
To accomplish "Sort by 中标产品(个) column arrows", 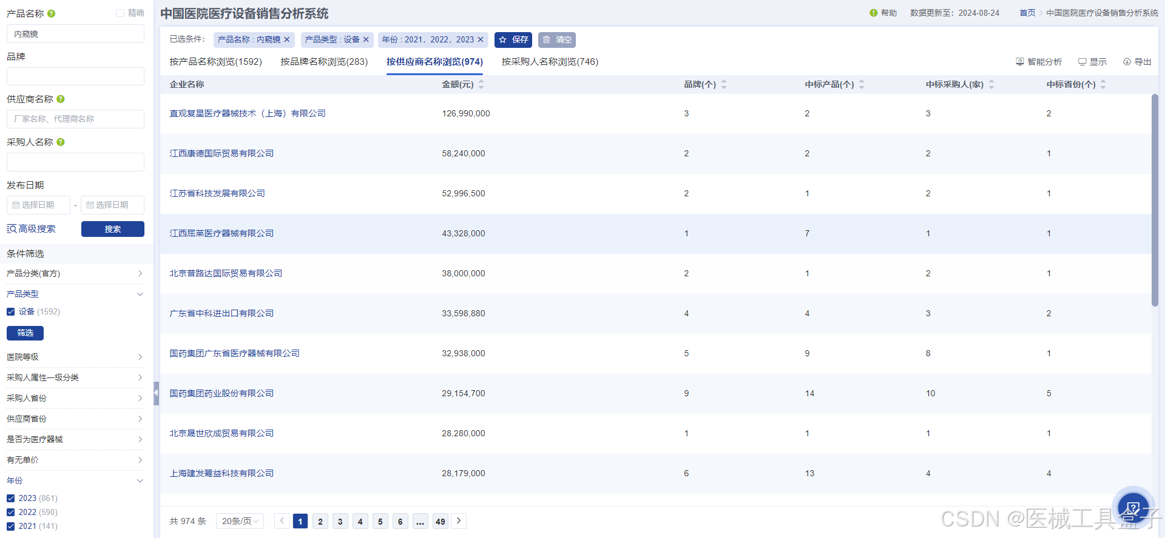I will (862, 84).
